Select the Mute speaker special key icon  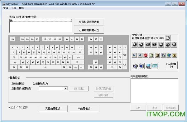[174, 44]
